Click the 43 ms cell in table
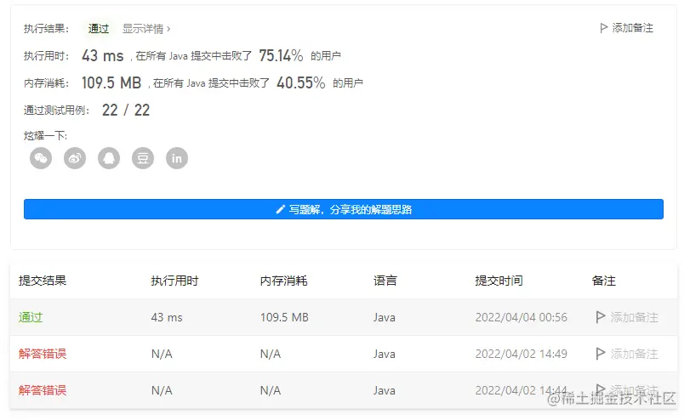Viewport: 690px width, 420px height. pyautogui.click(x=167, y=317)
